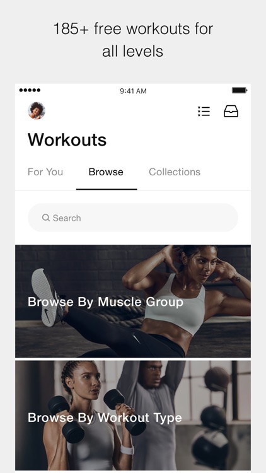Open Browse By Workout Type
Screen dimensions: 266x473
tap(133, 416)
